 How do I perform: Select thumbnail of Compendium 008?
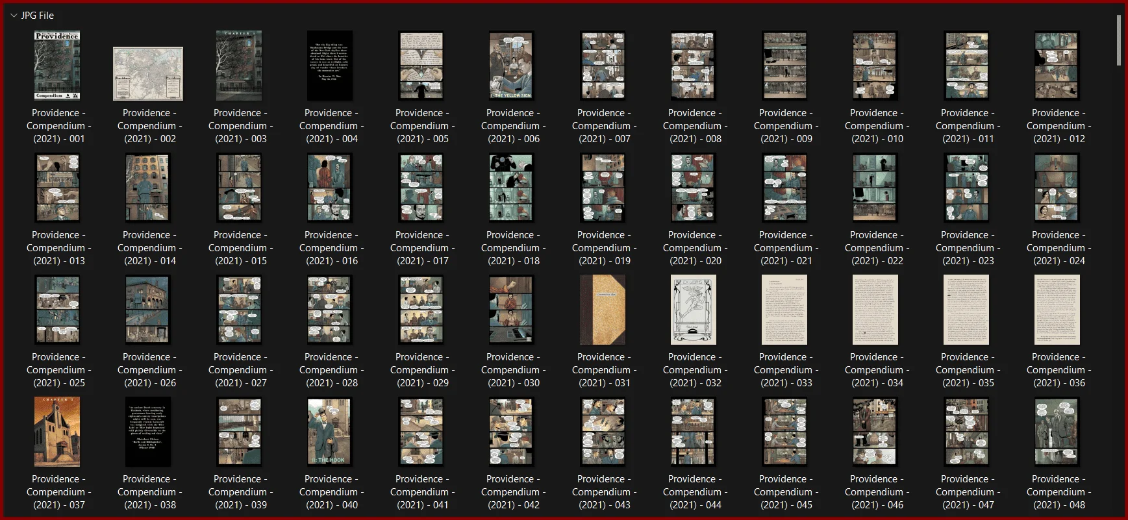coord(694,66)
